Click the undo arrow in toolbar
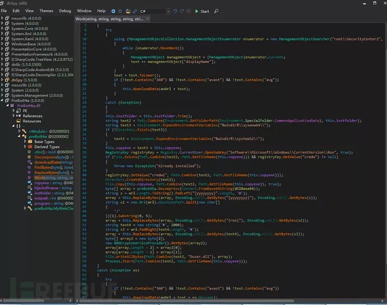 pyautogui.click(x=176, y=11)
